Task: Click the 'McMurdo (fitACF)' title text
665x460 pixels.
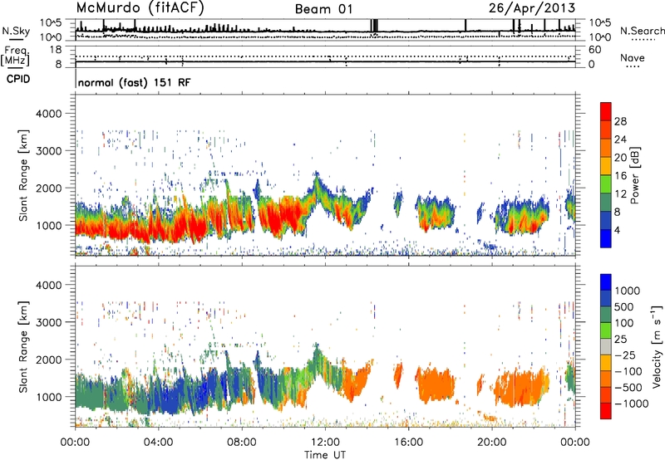Action: click(x=140, y=8)
